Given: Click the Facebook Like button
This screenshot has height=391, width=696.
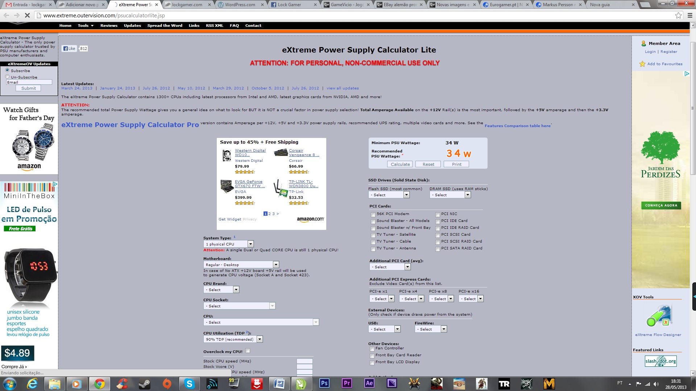Looking at the screenshot, I should coord(69,49).
